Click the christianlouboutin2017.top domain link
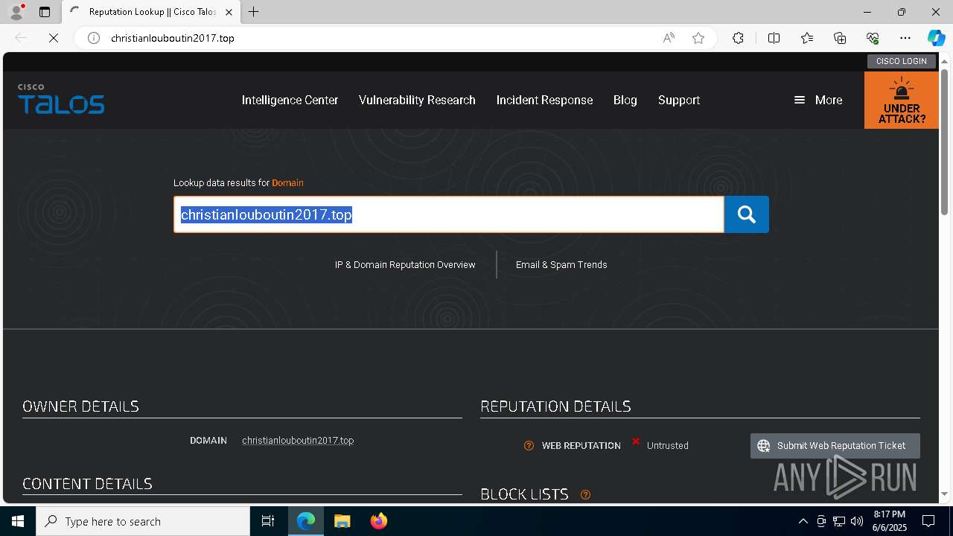This screenshot has height=536, width=953. point(298,441)
